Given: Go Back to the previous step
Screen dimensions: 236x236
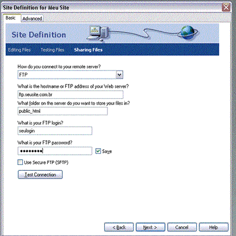Looking at the screenshot, I should [119, 227].
